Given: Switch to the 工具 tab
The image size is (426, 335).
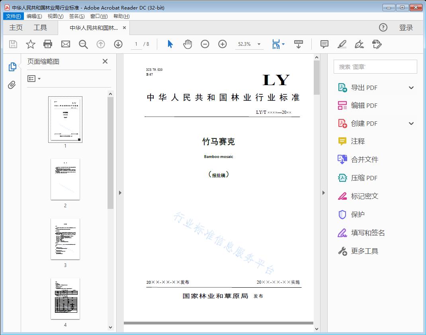Looking at the screenshot, I should (x=40, y=27).
